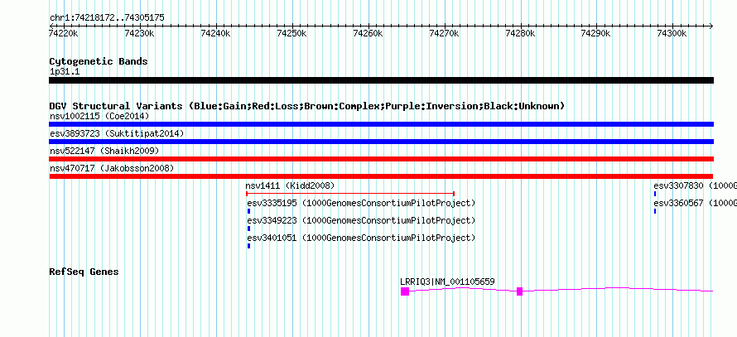The width and height of the screenshot is (737, 337).
Task: Click the first magenta LRRIQ3 exon block
Action: [405, 291]
